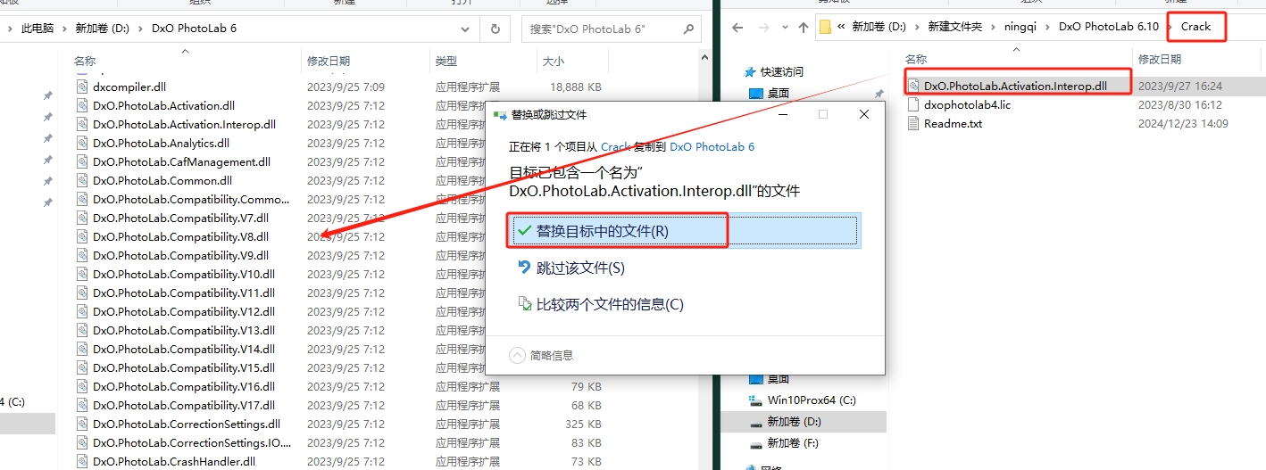This screenshot has width=1266, height=470.
Task: Expand the hidden breadcrumb path chevron in Crack window
Action: point(841,27)
